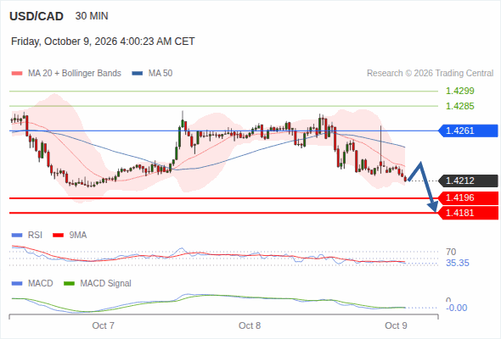Click the MA 50 legend label
Image resolution: width=501 pixels, height=339 pixels.
[160, 74]
